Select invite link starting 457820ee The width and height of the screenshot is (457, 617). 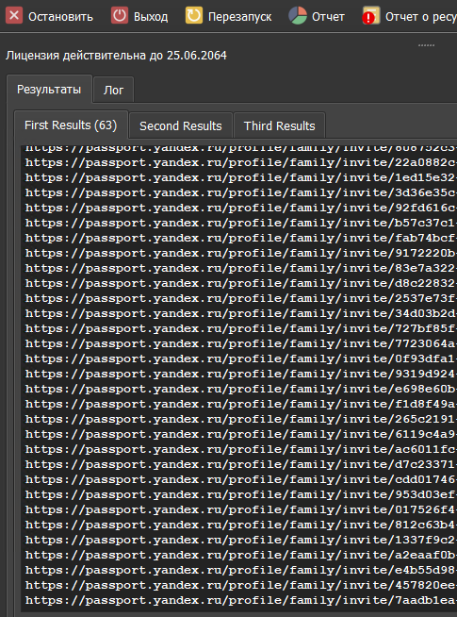(x=241, y=585)
